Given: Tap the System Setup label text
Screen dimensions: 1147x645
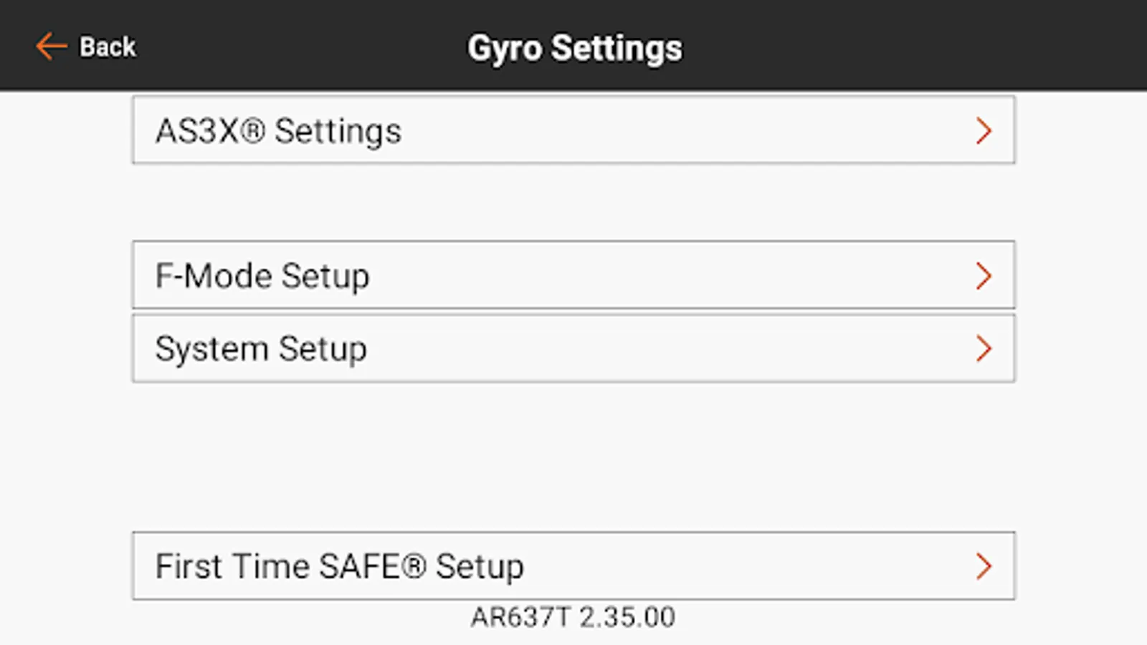Looking at the screenshot, I should [261, 349].
